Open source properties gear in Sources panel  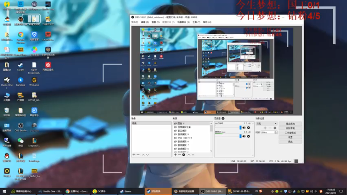[x=183, y=155]
